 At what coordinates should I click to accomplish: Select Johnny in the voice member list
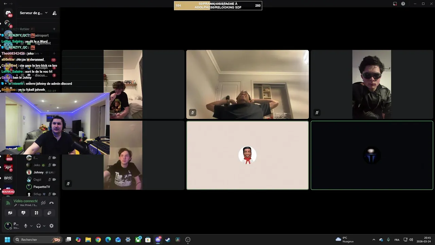(x=41, y=172)
